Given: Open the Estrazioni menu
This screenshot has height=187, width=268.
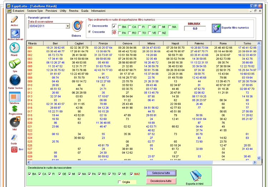Looking at the screenshot, I should pos(19,11).
